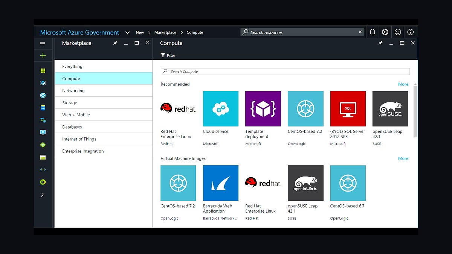Open the help question mark icon
This screenshot has height=254, width=452.
coord(411,32)
